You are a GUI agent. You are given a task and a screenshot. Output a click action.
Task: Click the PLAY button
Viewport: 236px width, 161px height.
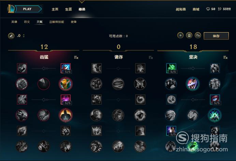(28, 9)
